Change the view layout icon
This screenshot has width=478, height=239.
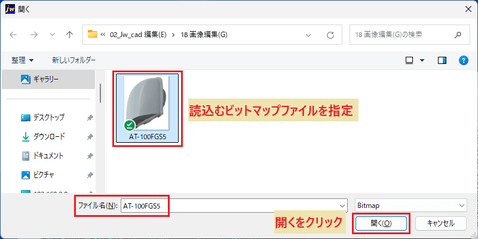click(409, 61)
